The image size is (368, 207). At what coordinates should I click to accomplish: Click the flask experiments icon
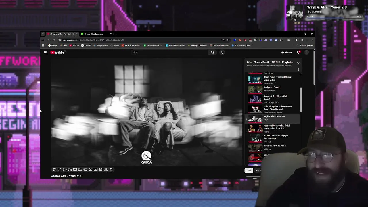[106, 170]
